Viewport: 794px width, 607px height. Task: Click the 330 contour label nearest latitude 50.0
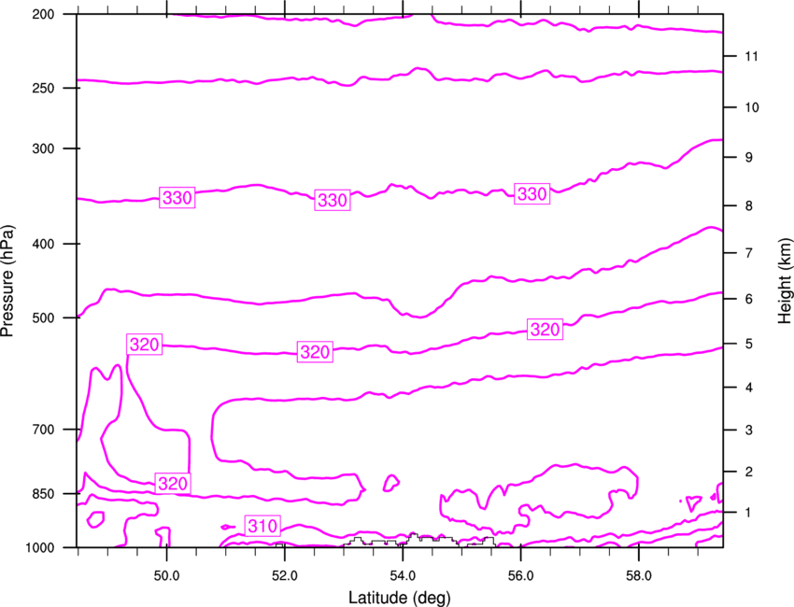coord(177,197)
